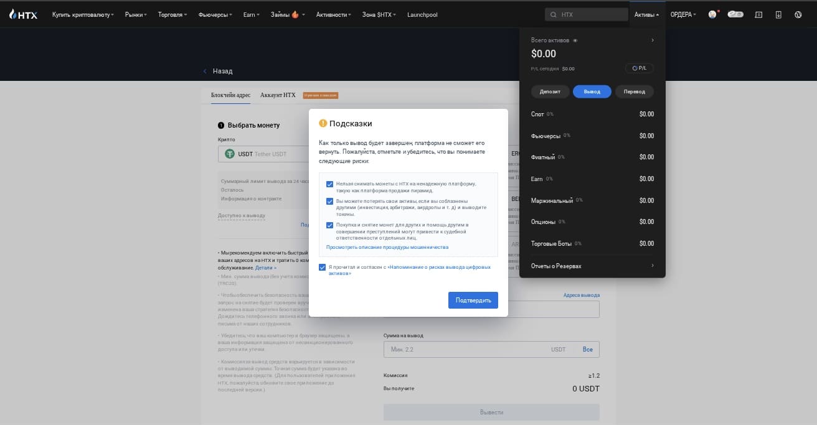The image size is (817, 425).
Task: Confirm with the Подтвердить button
Action: pos(473,300)
